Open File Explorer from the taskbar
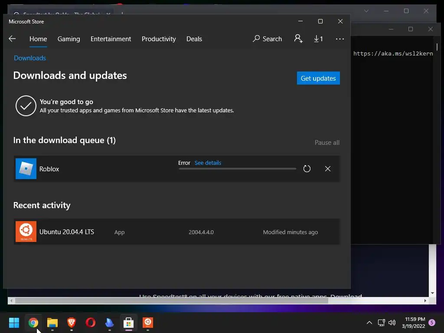444x333 pixels. pos(52,323)
